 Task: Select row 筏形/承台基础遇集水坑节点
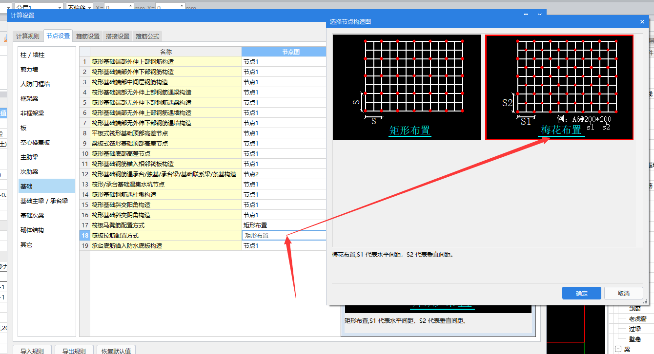(166, 185)
